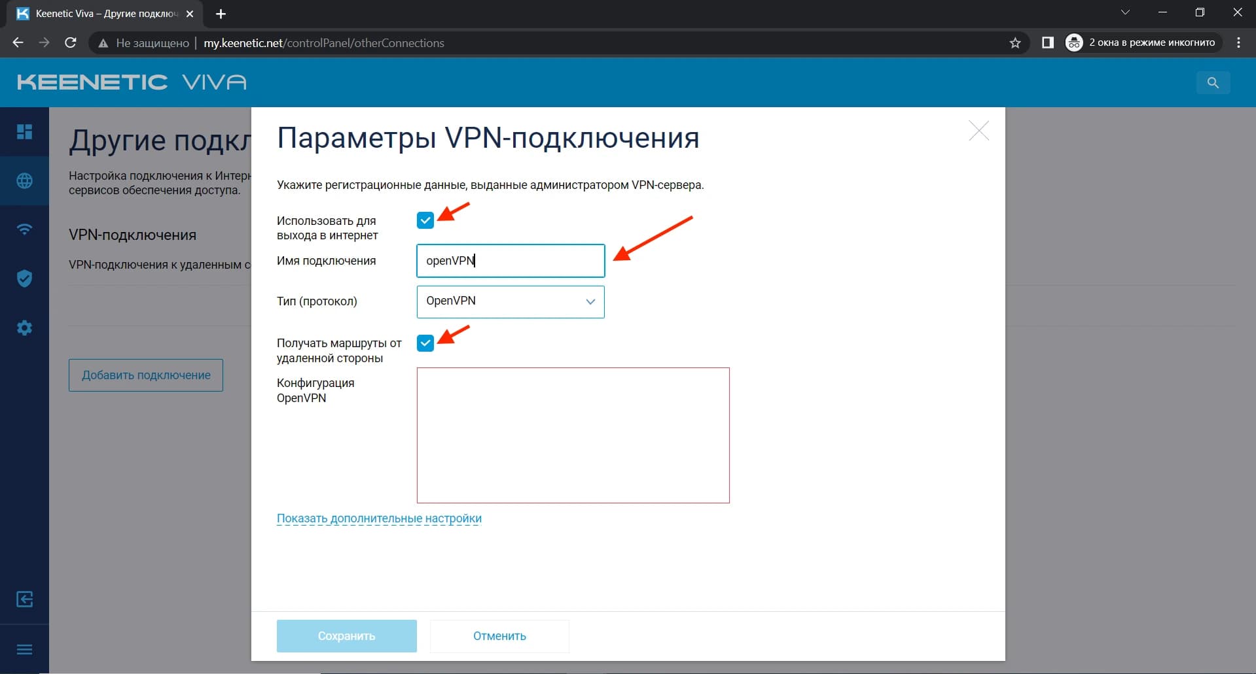This screenshot has width=1256, height=674.
Task: Save the VPN connection with 'Сохранить'
Action: (346, 635)
